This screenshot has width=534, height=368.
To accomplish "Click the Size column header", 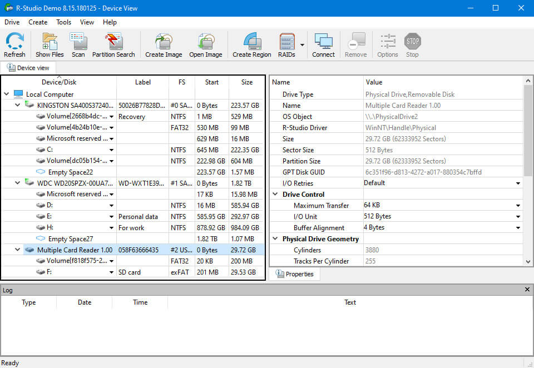I will click(247, 82).
